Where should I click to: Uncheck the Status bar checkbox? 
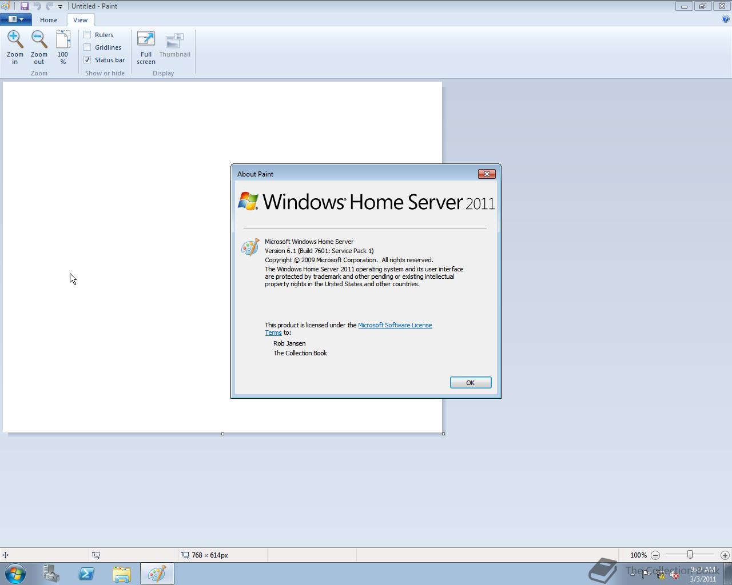[87, 60]
